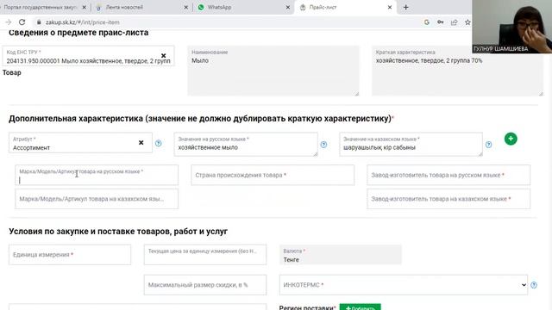
Task: Close the WhatsApp tab
Action: [287, 7]
